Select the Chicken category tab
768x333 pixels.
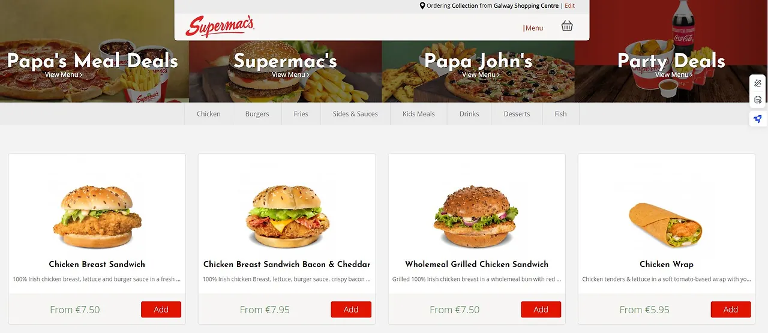[x=209, y=114]
